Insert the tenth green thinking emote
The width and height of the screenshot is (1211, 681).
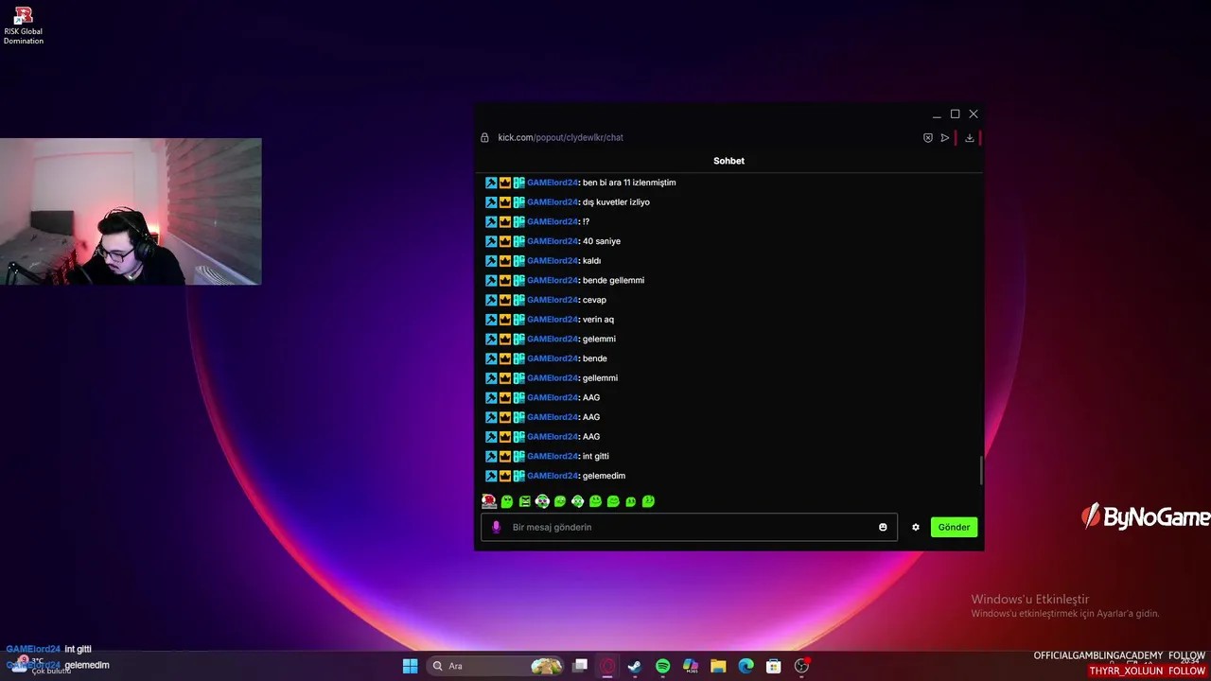coord(648,501)
